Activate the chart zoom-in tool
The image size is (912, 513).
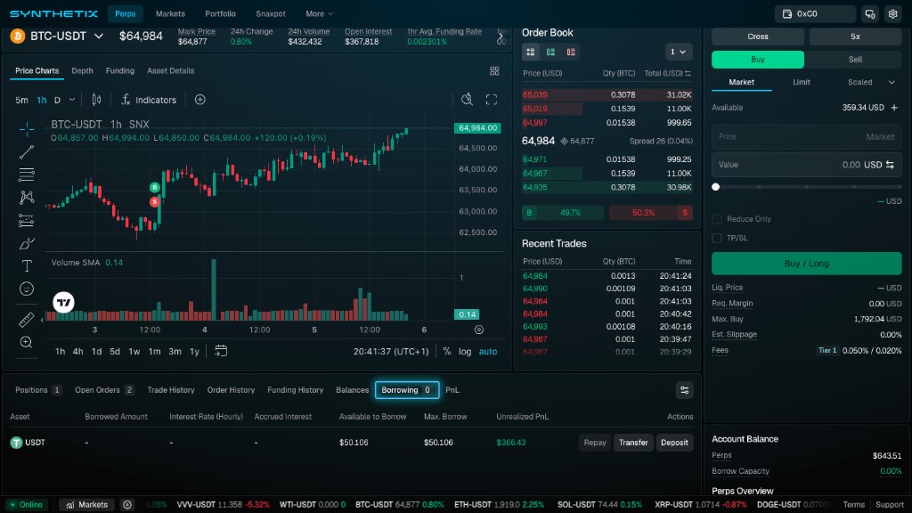coord(27,342)
